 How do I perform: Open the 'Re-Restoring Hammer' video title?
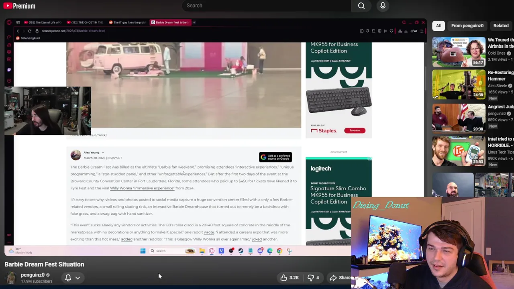pos(501,75)
